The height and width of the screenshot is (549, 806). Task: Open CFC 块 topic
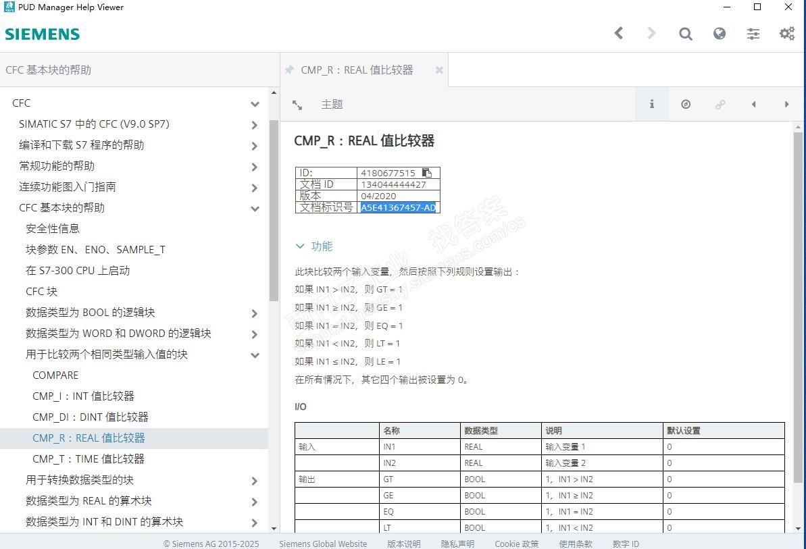(x=42, y=292)
